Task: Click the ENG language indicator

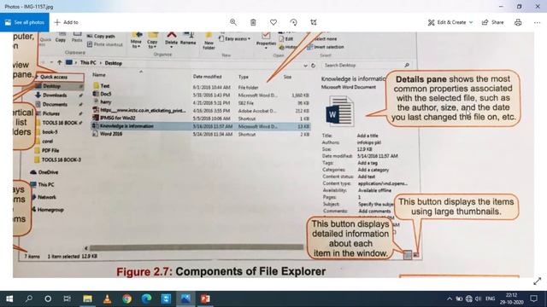Action: [x=490, y=298]
